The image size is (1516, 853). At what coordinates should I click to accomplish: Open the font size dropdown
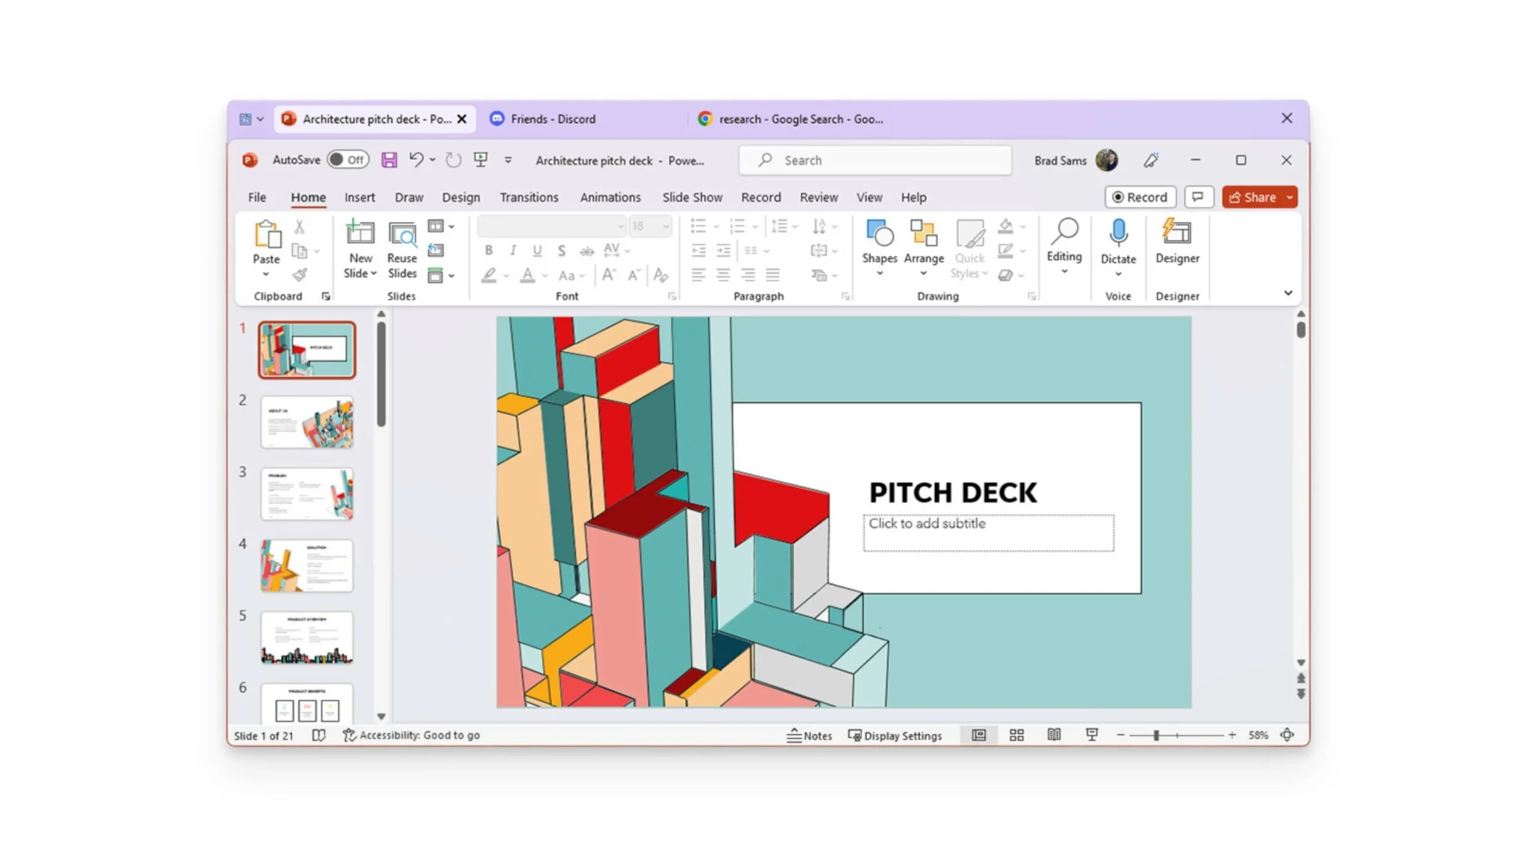click(666, 226)
